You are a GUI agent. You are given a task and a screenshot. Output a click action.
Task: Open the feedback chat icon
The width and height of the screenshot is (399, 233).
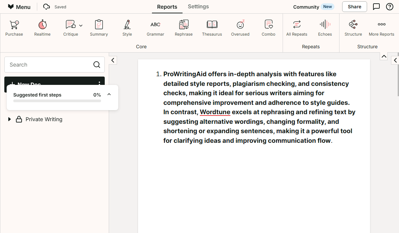(376, 7)
